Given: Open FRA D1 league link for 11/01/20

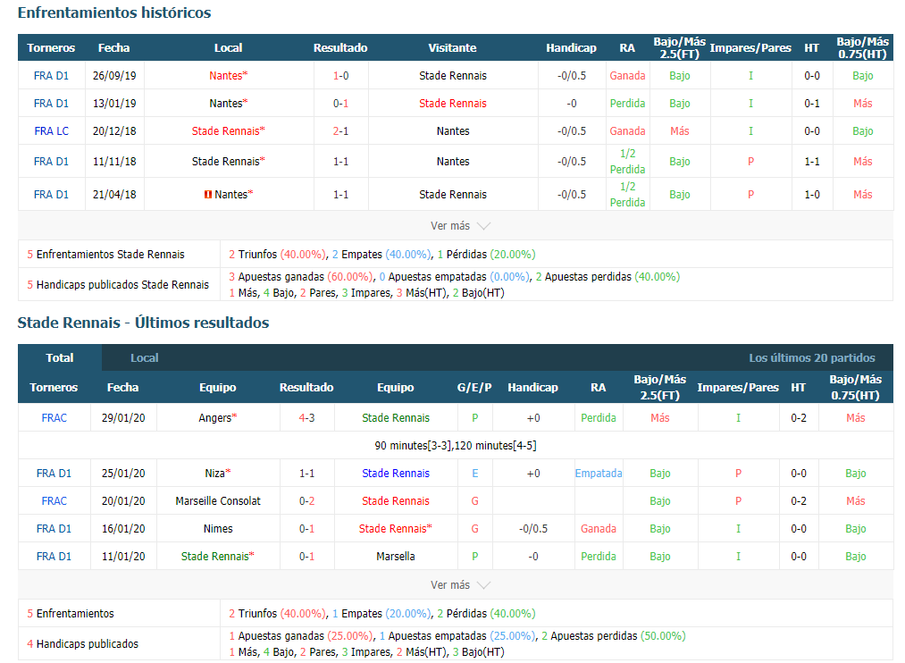Looking at the screenshot, I should point(54,557).
